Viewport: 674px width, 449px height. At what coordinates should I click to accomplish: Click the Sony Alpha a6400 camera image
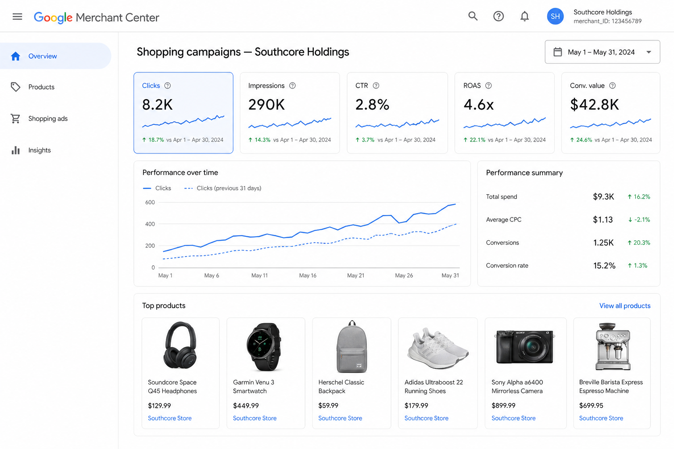tap(525, 347)
